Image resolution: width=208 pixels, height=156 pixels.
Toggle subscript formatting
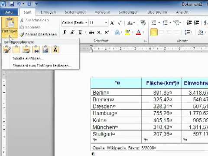[x=99, y=32]
